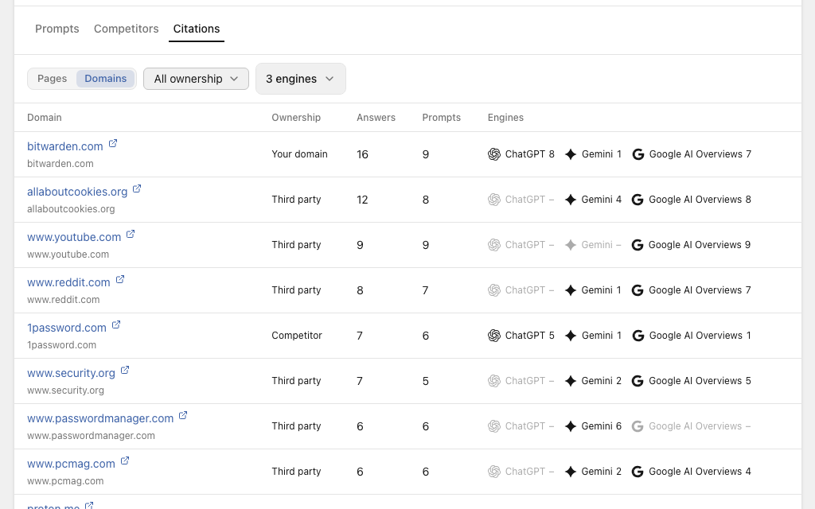Switch the view toggle to Pages

(52, 79)
